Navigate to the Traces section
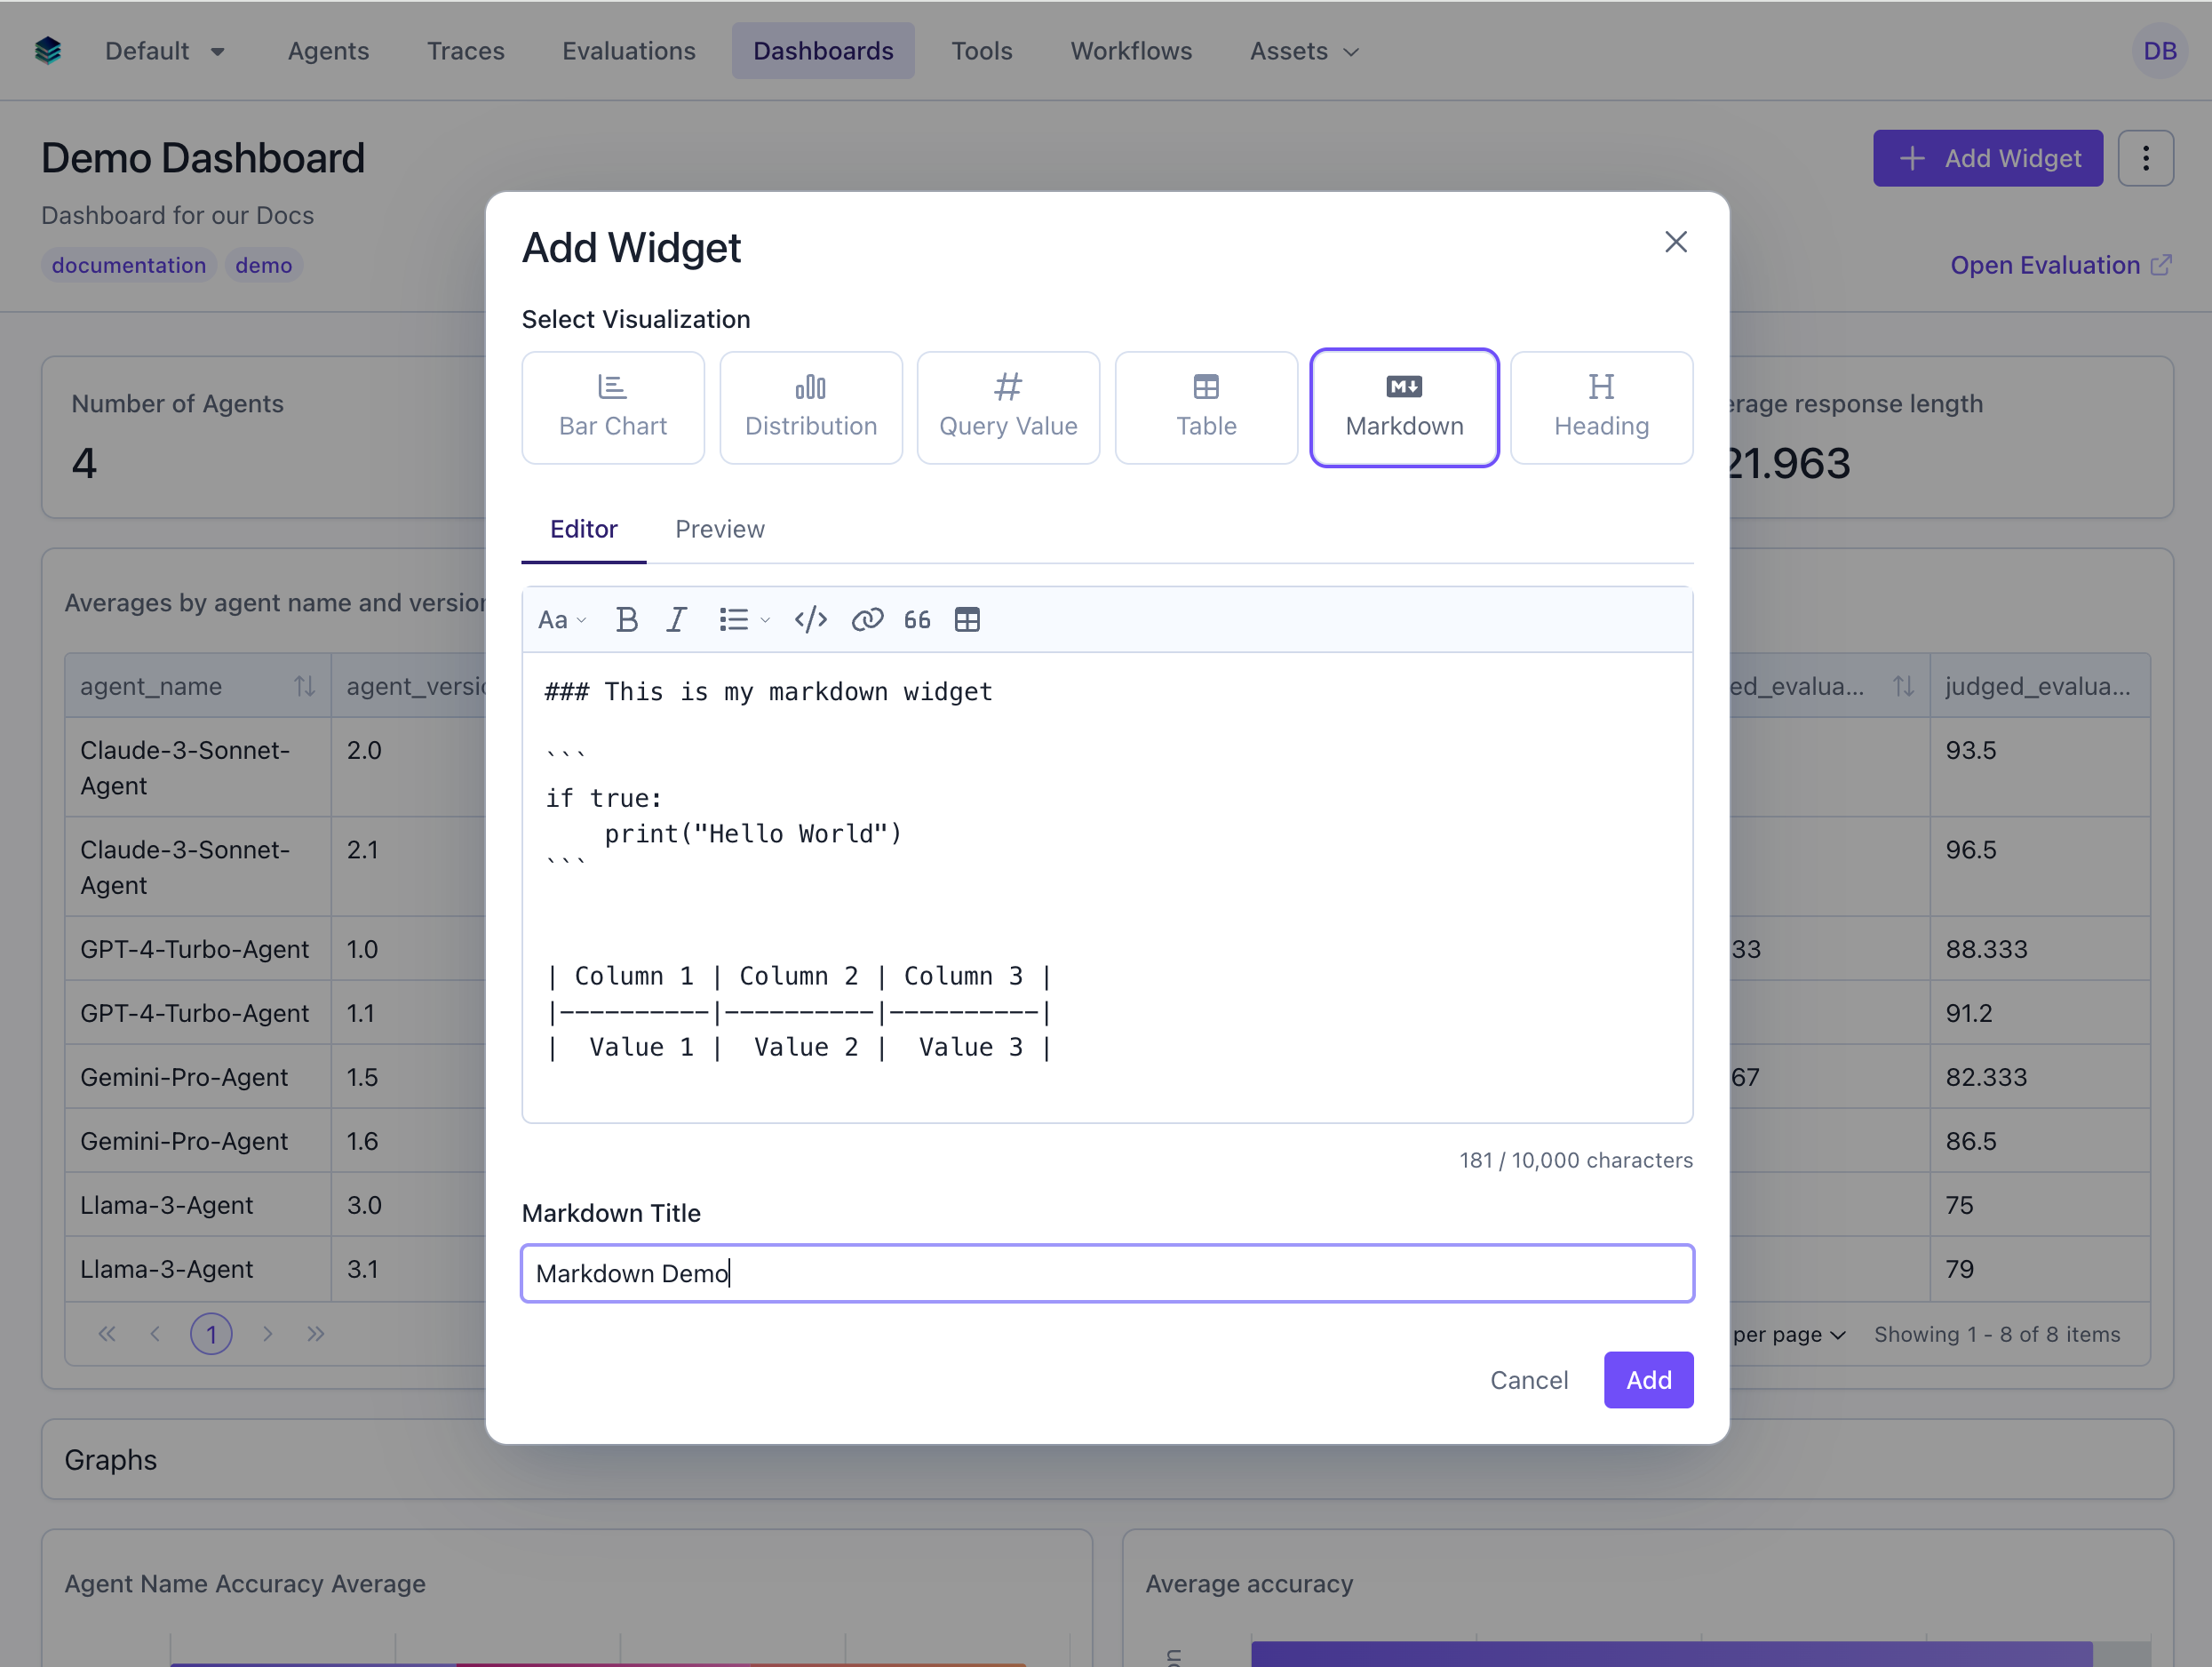 click(465, 50)
